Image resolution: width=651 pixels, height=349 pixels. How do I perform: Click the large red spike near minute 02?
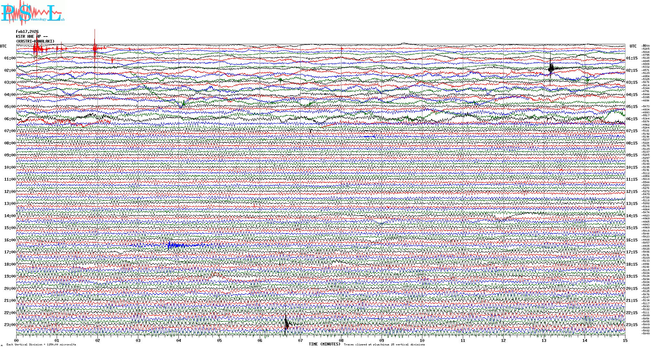95,48
